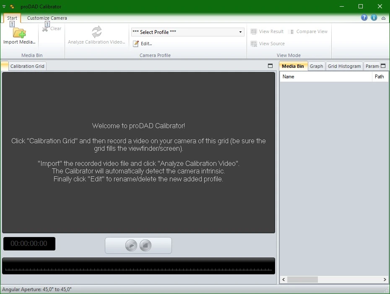Open the Customize Camera ribbon tab
Image resolution: width=390 pixels, height=294 pixels.
[47, 18]
